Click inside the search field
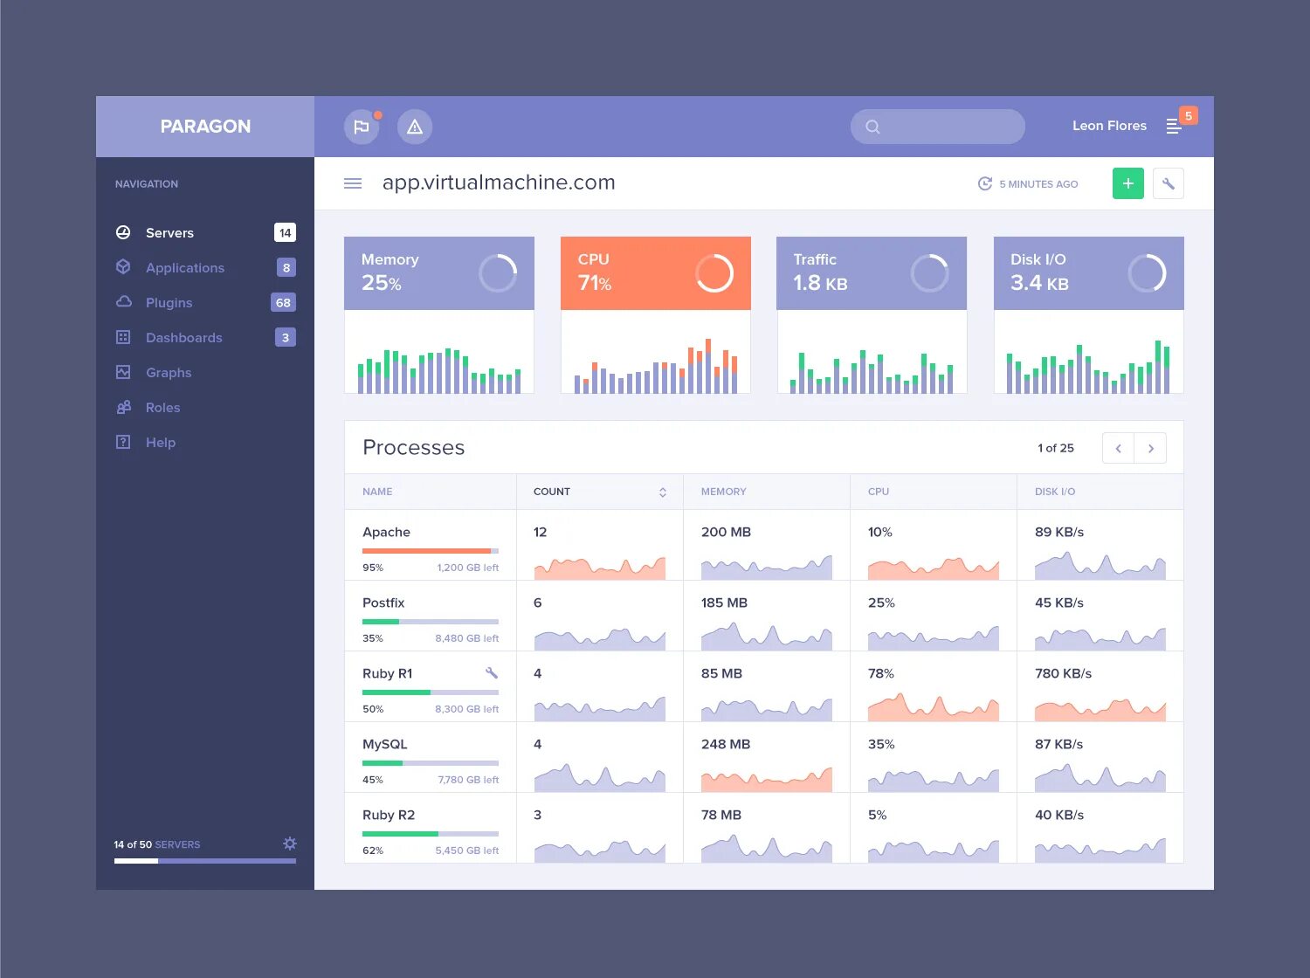1310x978 pixels. click(x=938, y=127)
